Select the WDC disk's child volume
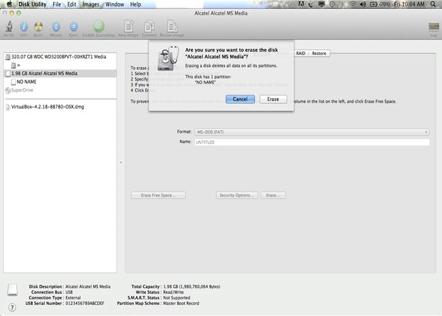Image resolution: width=442 pixels, height=316 pixels. click(x=60, y=65)
